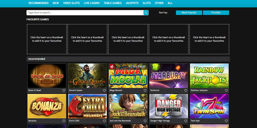Image resolution: width=257 pixels, height=128 pixels.
Task: Add Gonzo's Quest to favourites via heart
Action: [x=104, y=91]
